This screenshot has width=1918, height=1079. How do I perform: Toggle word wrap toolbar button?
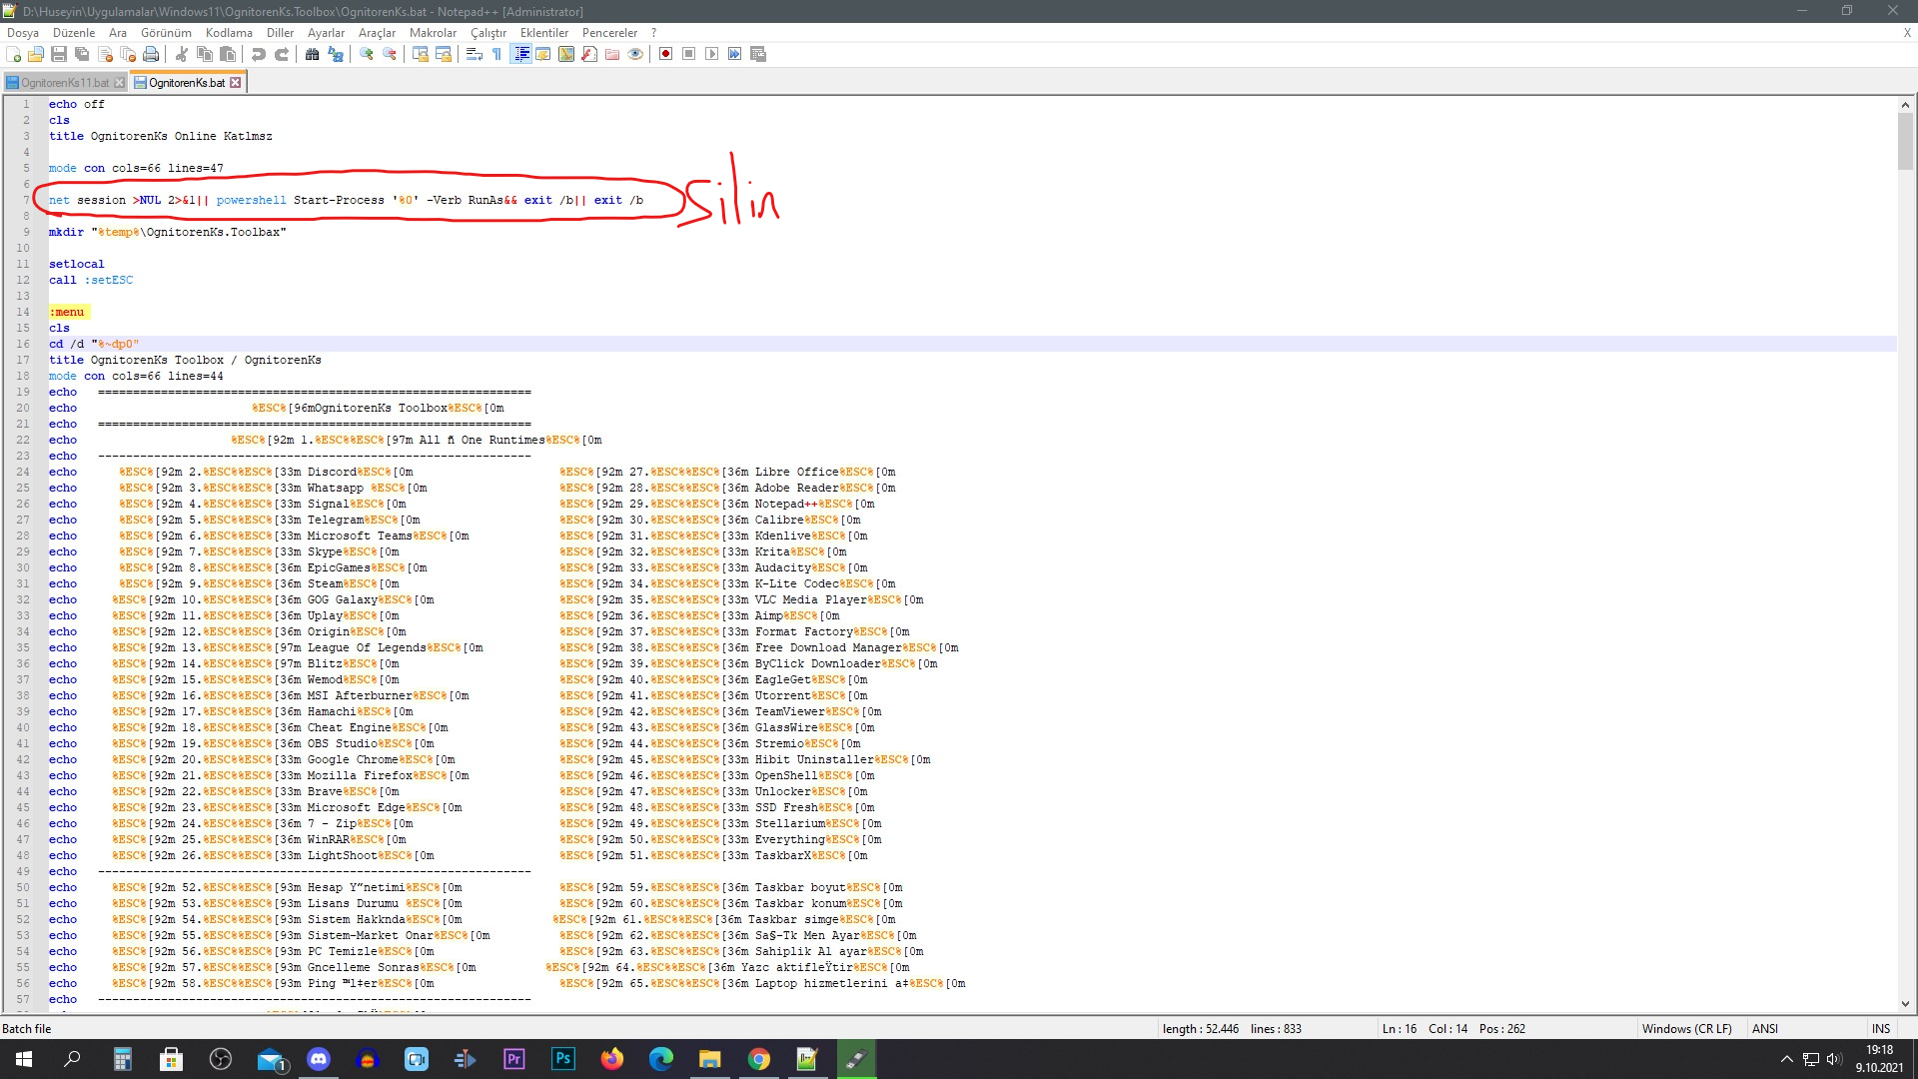click(475, 54)
